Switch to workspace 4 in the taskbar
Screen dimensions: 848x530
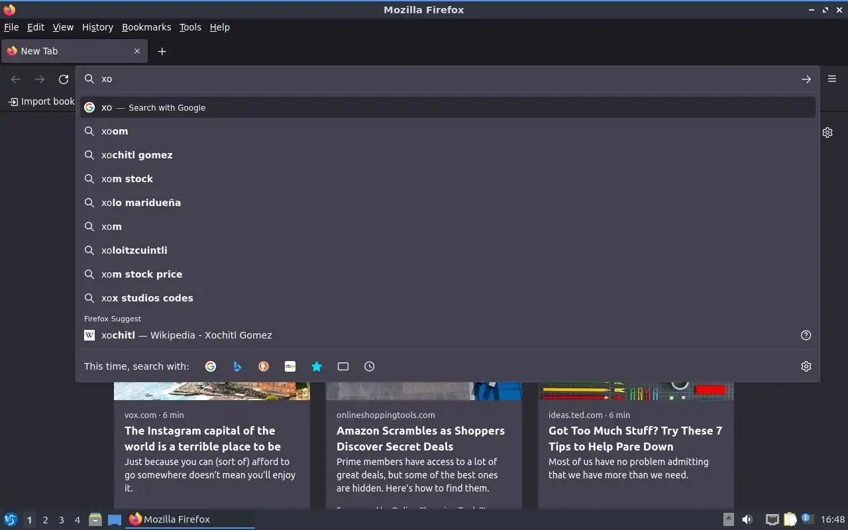(x=77, y=520)
